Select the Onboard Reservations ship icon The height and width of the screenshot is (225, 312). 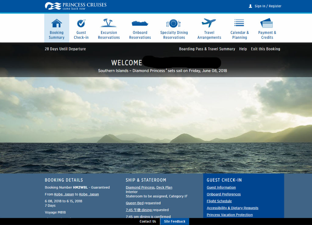(x=140, y=23)
